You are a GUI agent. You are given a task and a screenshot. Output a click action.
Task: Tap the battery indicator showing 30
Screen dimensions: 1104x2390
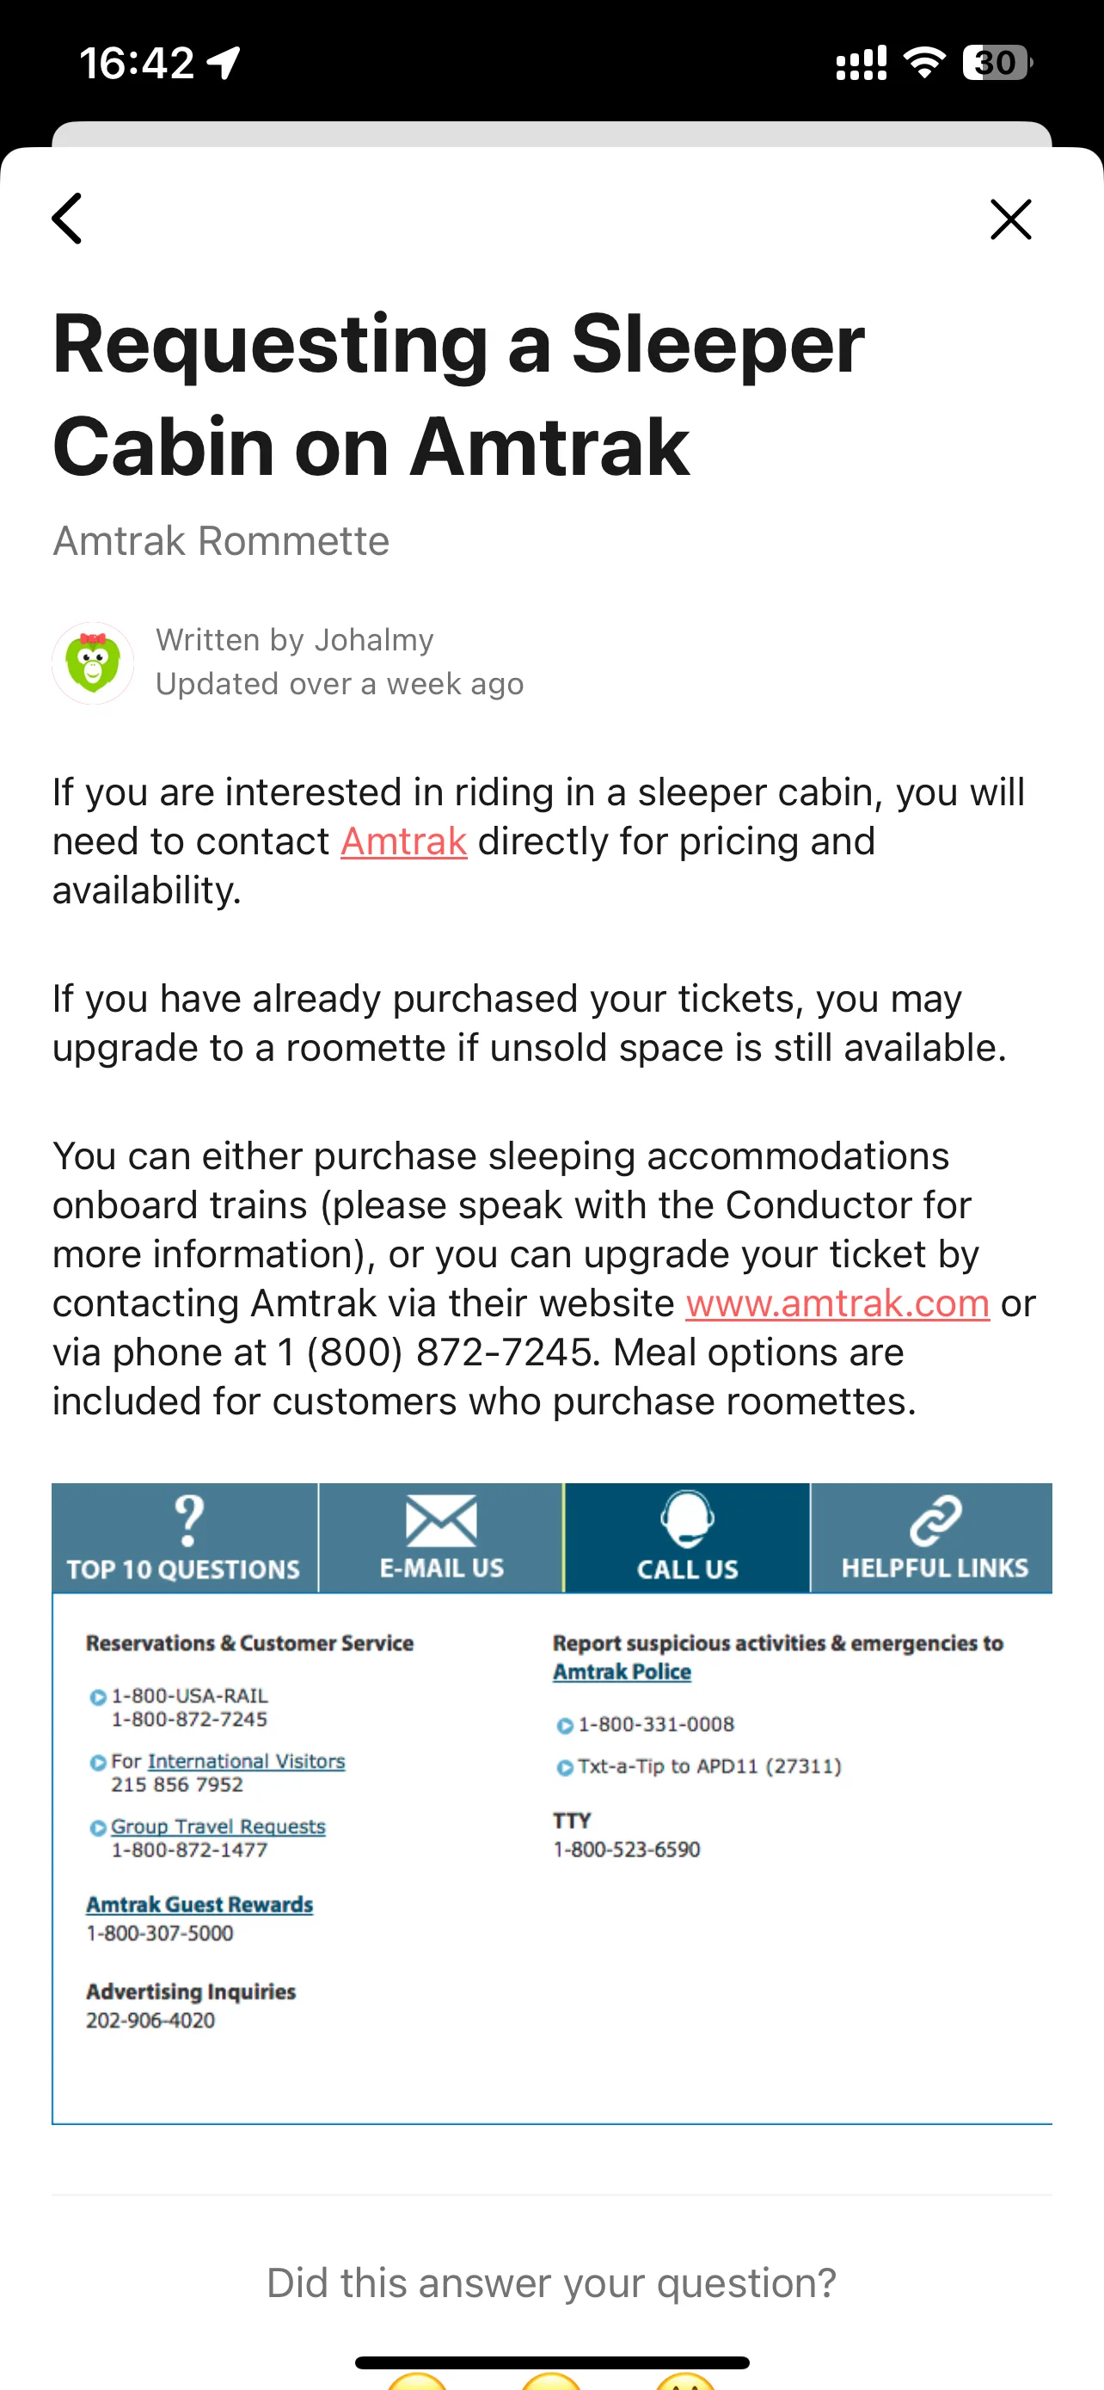(x=997, y=62)
